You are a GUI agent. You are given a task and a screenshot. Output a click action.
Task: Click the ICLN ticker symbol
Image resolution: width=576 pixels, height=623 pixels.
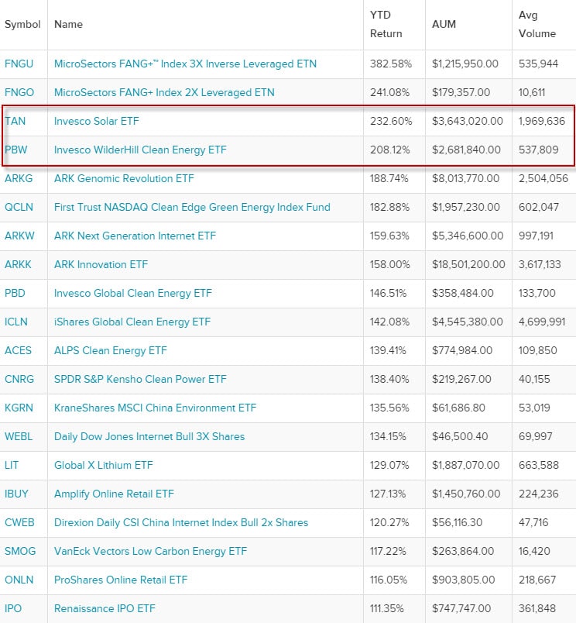(16, 322)
